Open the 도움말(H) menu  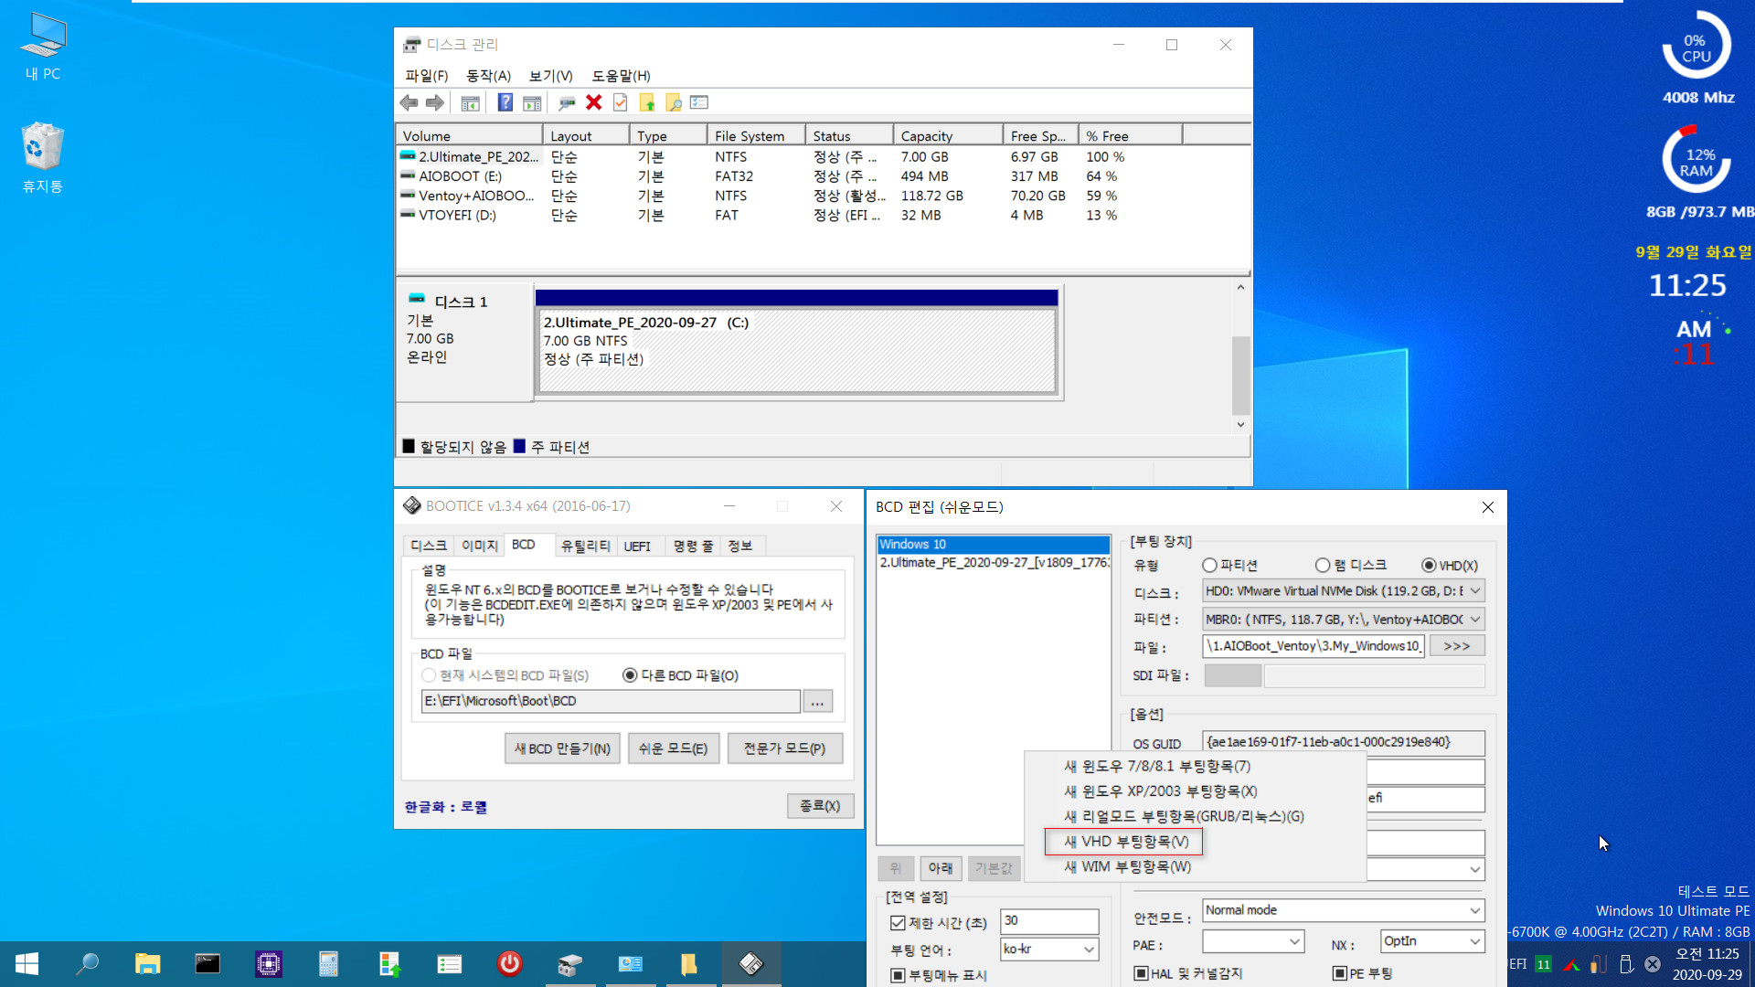coord(621,76)
